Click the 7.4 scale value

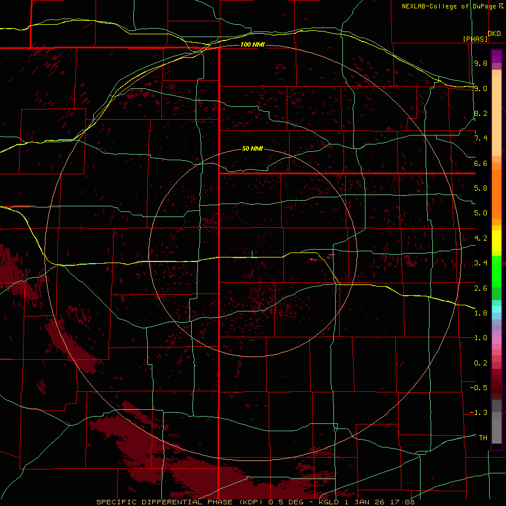481,138
